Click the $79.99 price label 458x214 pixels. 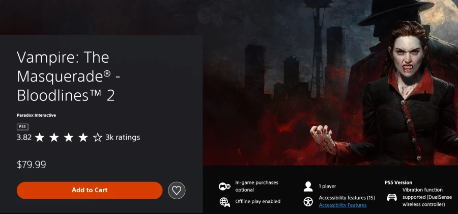pyautogui.click(x=31, y=165)
